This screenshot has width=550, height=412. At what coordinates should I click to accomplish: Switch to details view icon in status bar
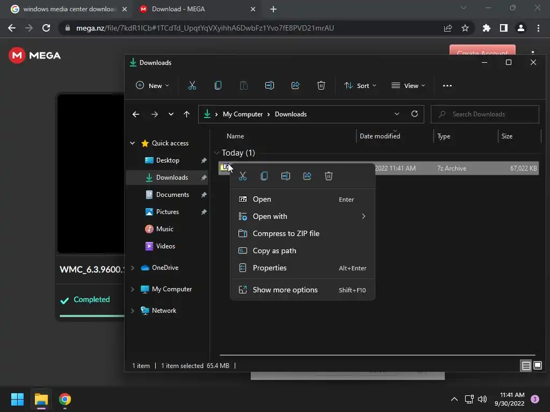[526, 366]
